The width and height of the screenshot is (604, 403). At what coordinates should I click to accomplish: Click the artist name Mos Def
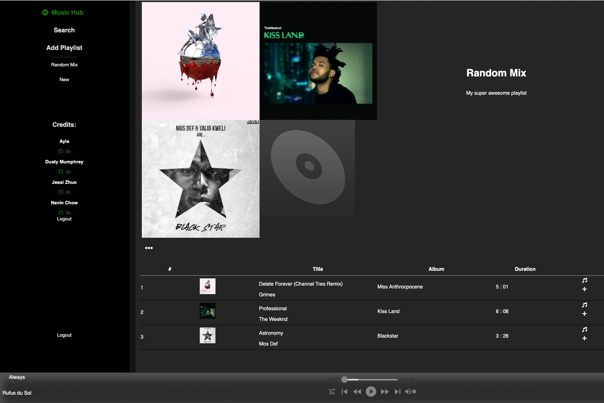268,344
